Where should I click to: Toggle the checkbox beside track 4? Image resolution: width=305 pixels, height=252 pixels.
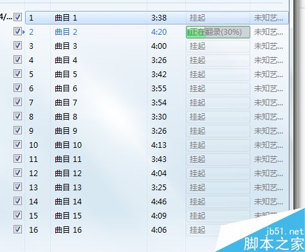pos(17,59)
